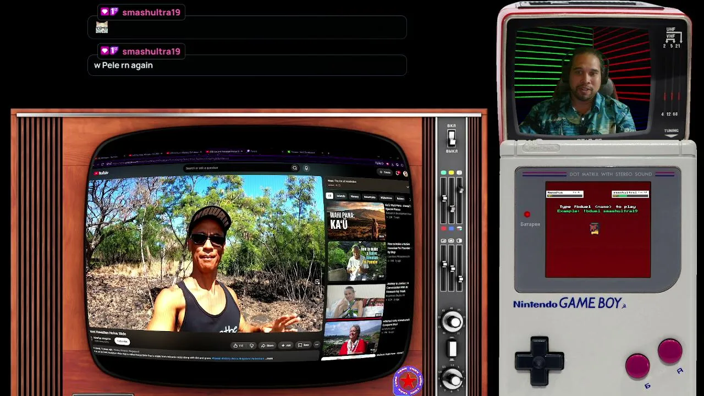
Task: Click the 'Journey to Justice' video title
Action: [399, 287]
